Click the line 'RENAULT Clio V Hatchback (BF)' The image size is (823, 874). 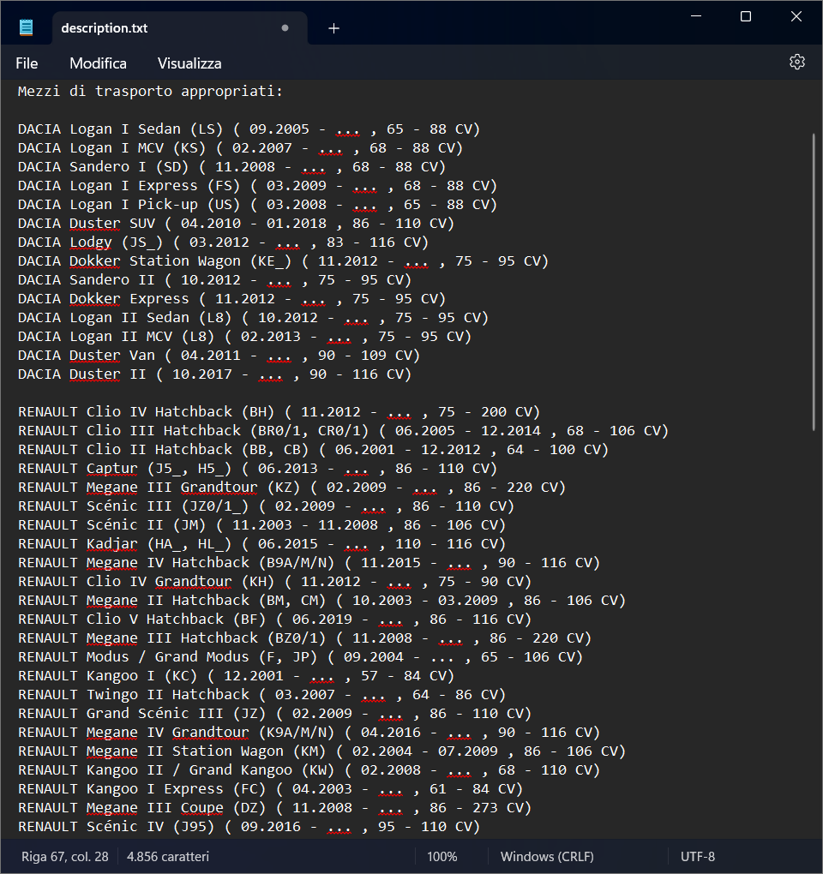pyautogui.click(x=275, y=620)
